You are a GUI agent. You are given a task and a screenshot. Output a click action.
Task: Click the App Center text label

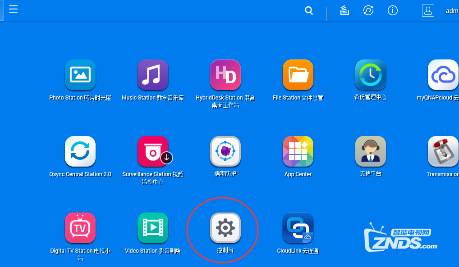coord(298,174)
